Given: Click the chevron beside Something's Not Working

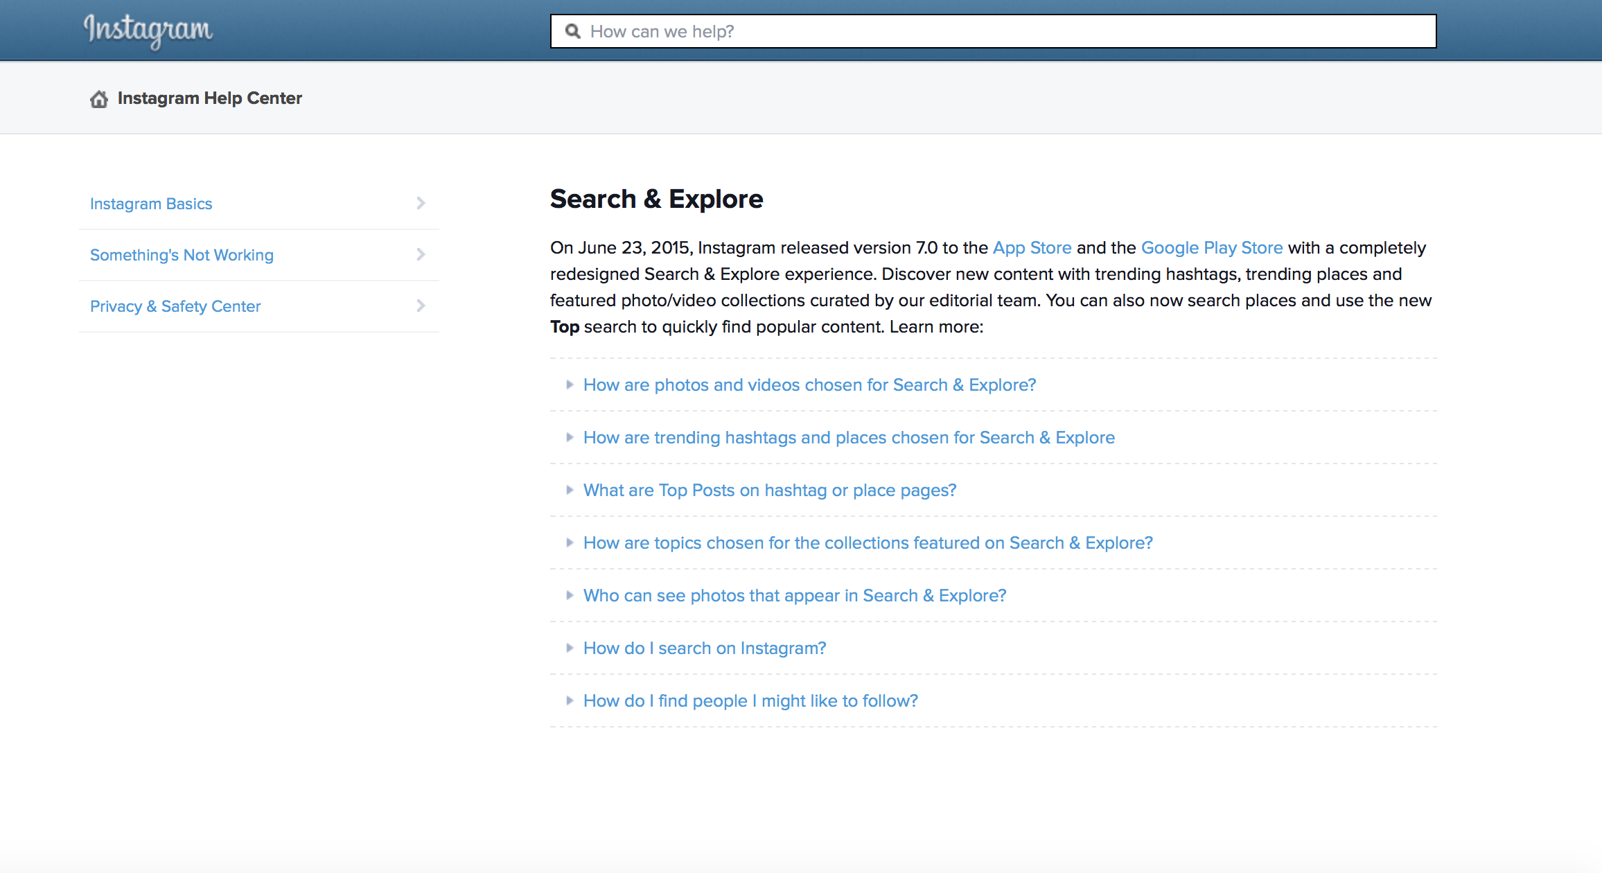Looking at the screenshot, I should pyautogui.click(x=421, y=254).
